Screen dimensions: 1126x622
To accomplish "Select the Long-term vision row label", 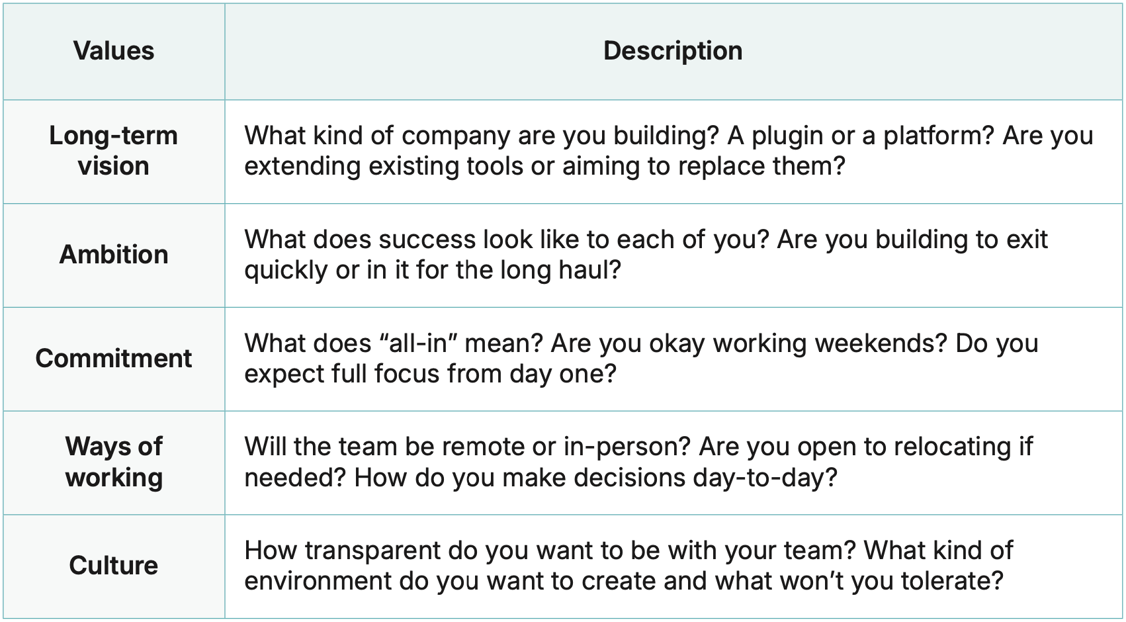I will point(114,151).
